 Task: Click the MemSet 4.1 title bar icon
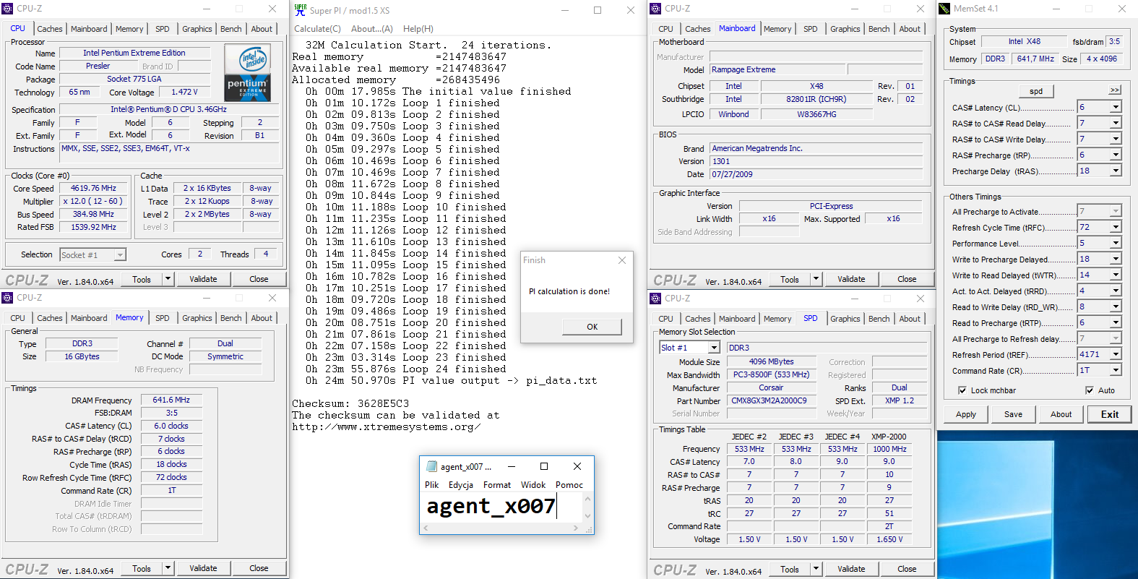(944, 9)
